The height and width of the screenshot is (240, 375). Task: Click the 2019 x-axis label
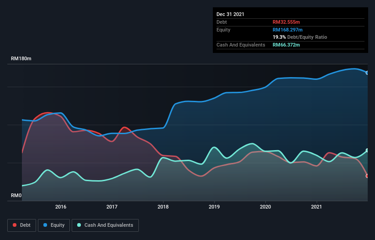(214, 207)
